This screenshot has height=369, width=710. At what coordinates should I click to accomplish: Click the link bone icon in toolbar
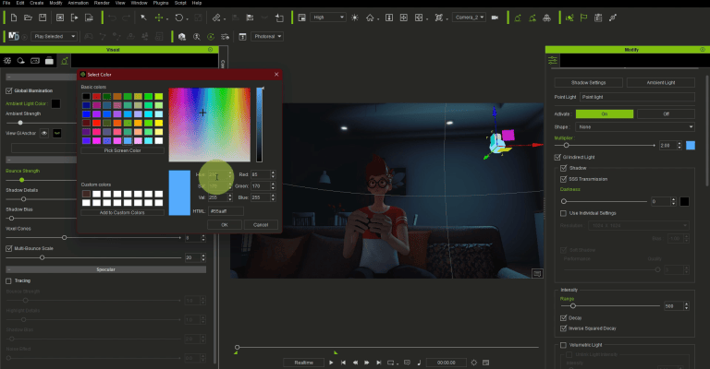pos(613,18)
